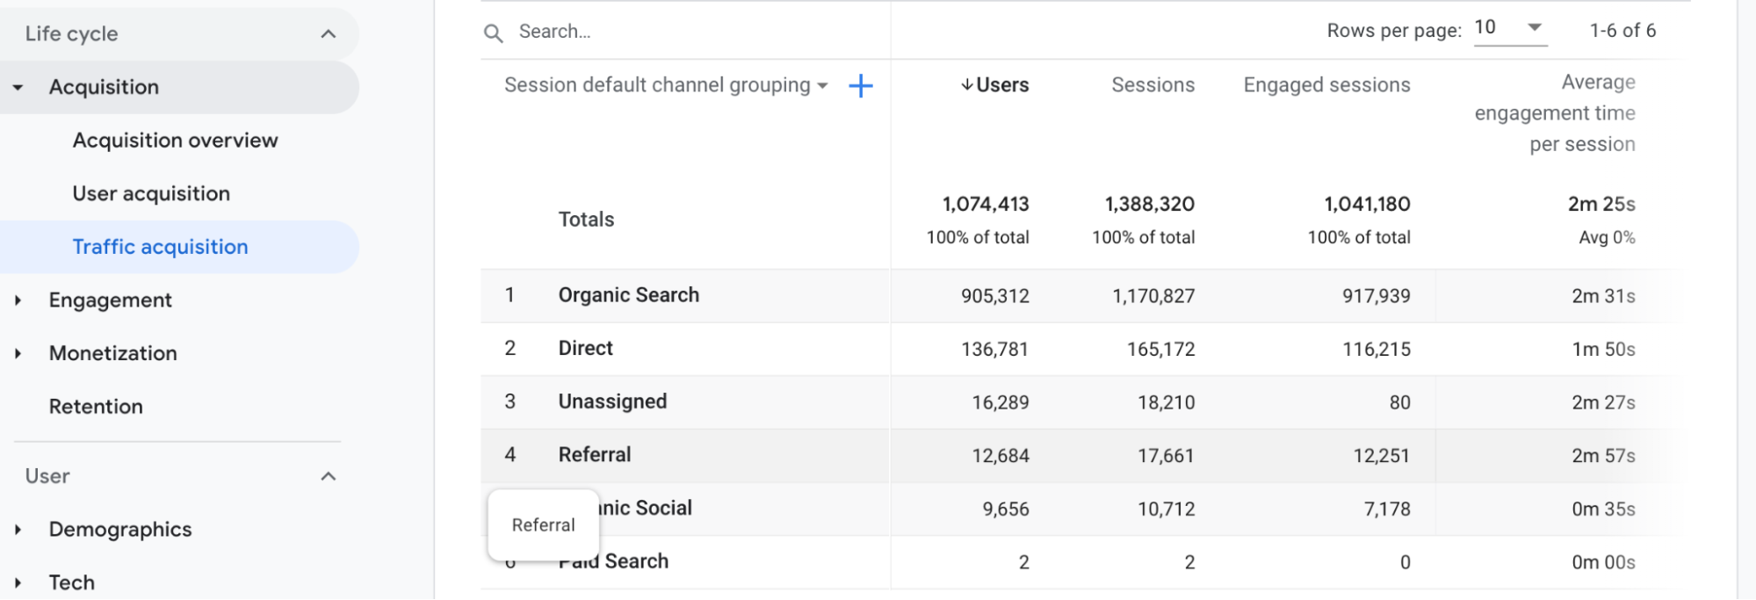Expand Demographics in the sidebar
This screenshot has height=600, width=1756.
pos(18,530)
